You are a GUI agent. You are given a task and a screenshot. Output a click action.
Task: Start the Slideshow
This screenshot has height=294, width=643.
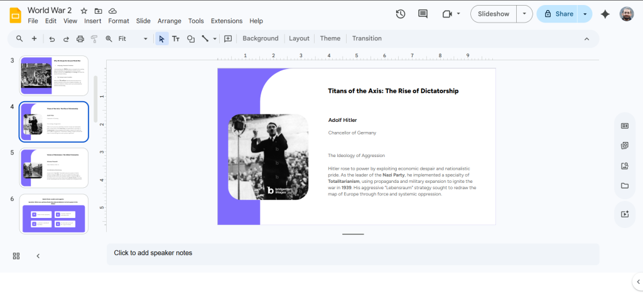coord(494,14)
